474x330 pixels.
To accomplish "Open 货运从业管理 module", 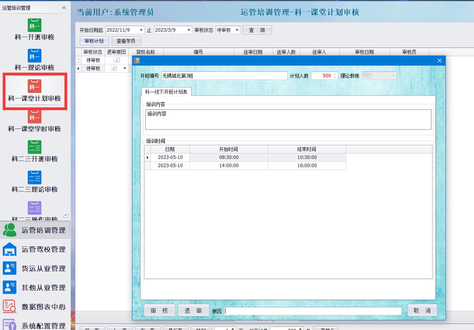I will [x=35, y=268].
